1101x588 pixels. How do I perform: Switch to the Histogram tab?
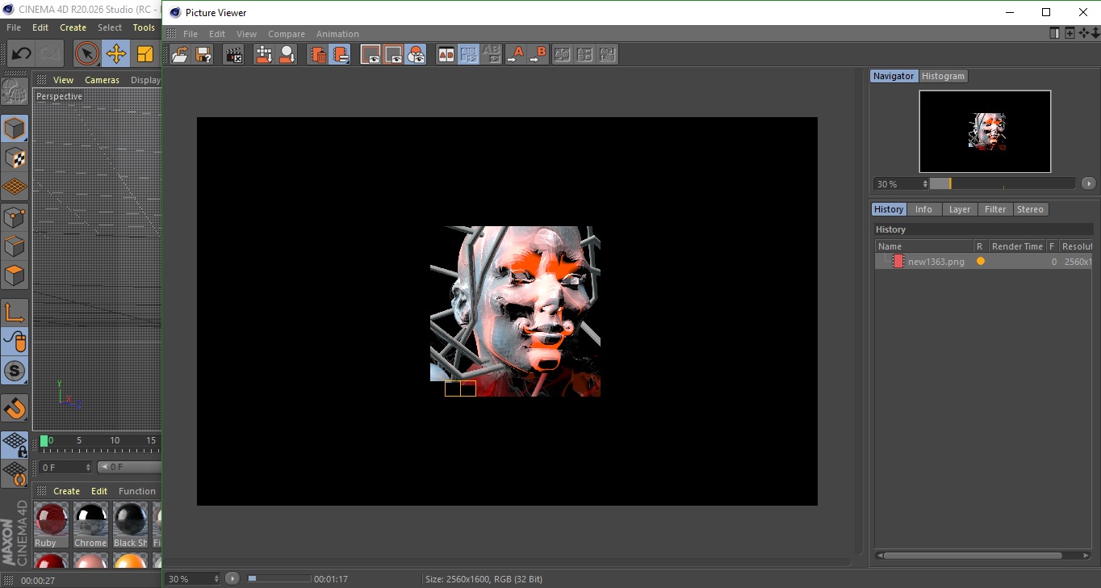tap(943, 76)
